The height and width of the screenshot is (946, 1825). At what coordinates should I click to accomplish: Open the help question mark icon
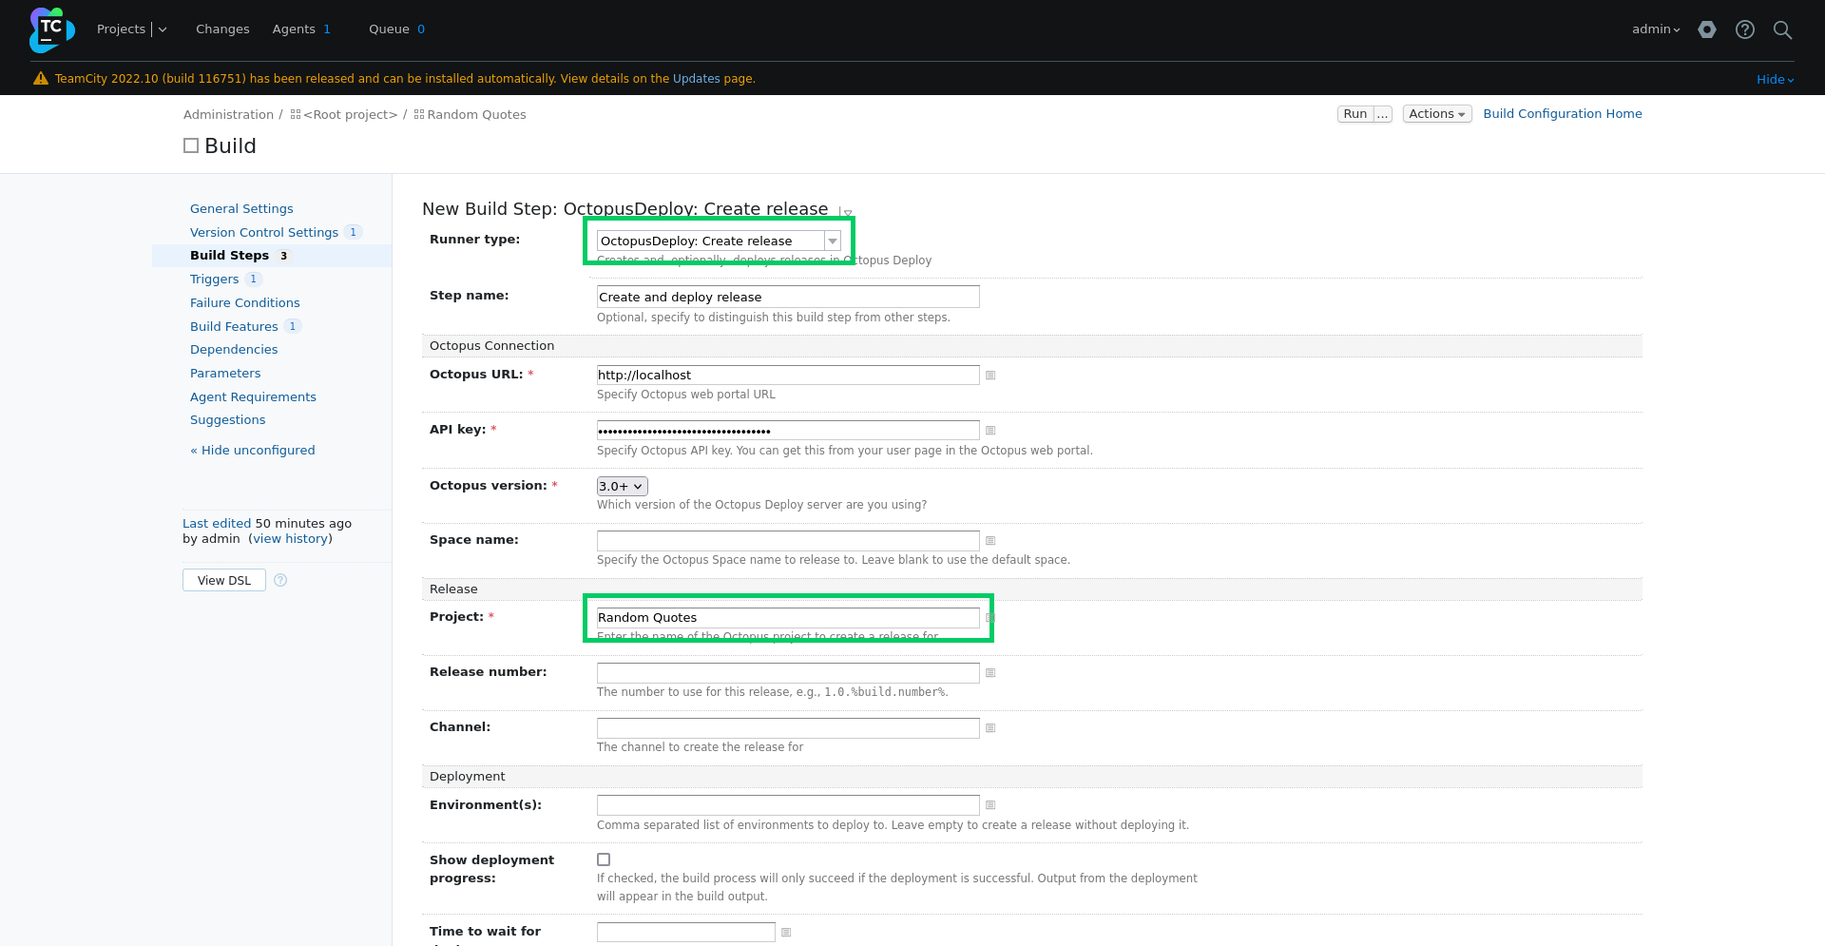point(1745,29)
